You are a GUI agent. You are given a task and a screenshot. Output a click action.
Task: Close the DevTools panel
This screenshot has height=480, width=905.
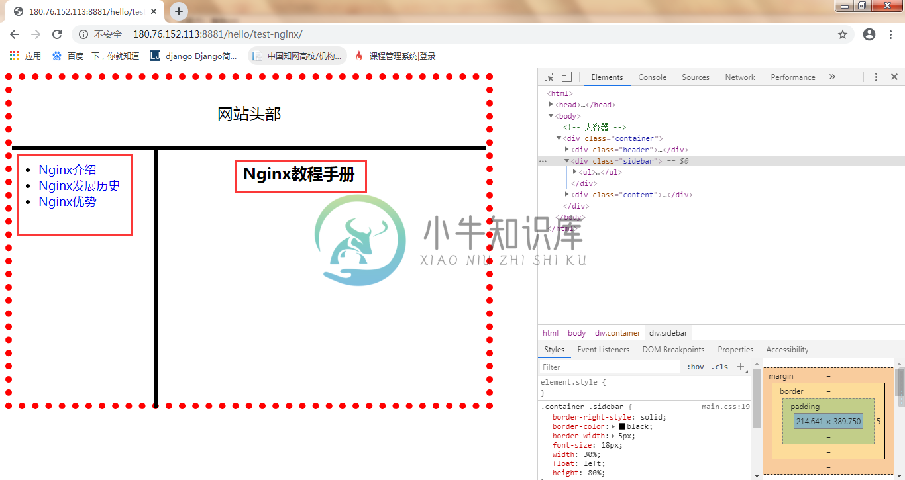tap(894, 77)
